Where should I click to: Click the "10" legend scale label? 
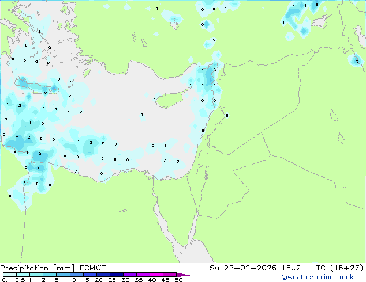[x=72, y=280]
